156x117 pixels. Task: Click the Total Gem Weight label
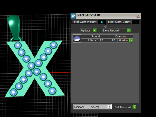pos(84,22)
